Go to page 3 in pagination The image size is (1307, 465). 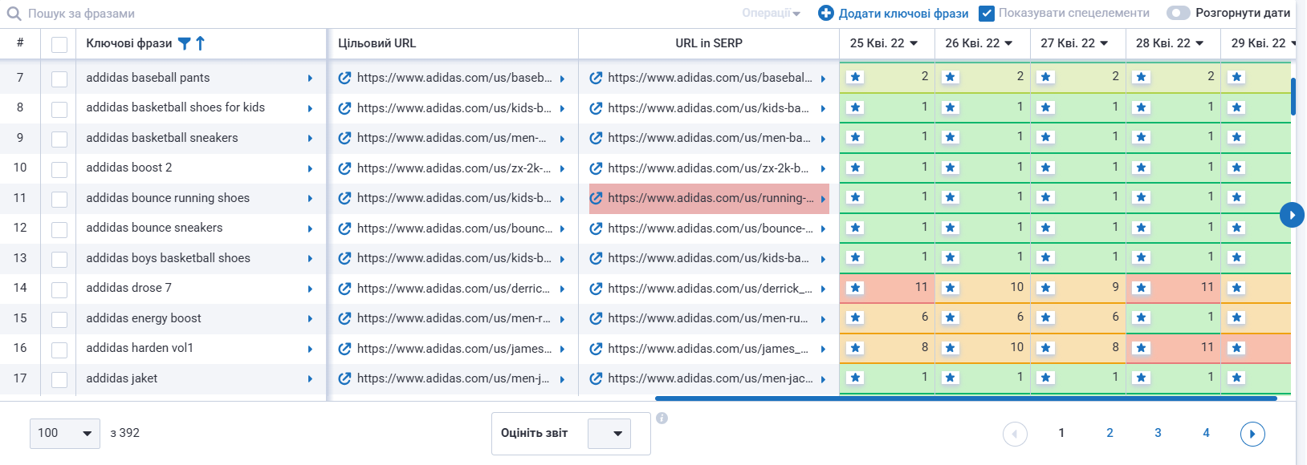coord(1158,433)
